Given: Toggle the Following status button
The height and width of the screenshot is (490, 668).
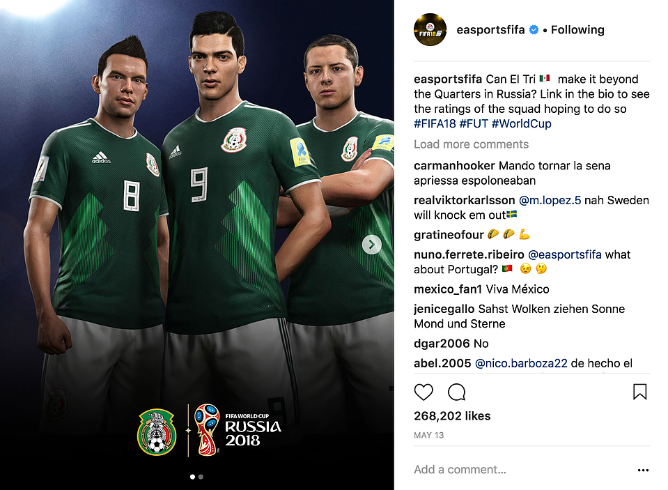Looking at the screenshot, I should pyautogui.click(x=577, y=30).
